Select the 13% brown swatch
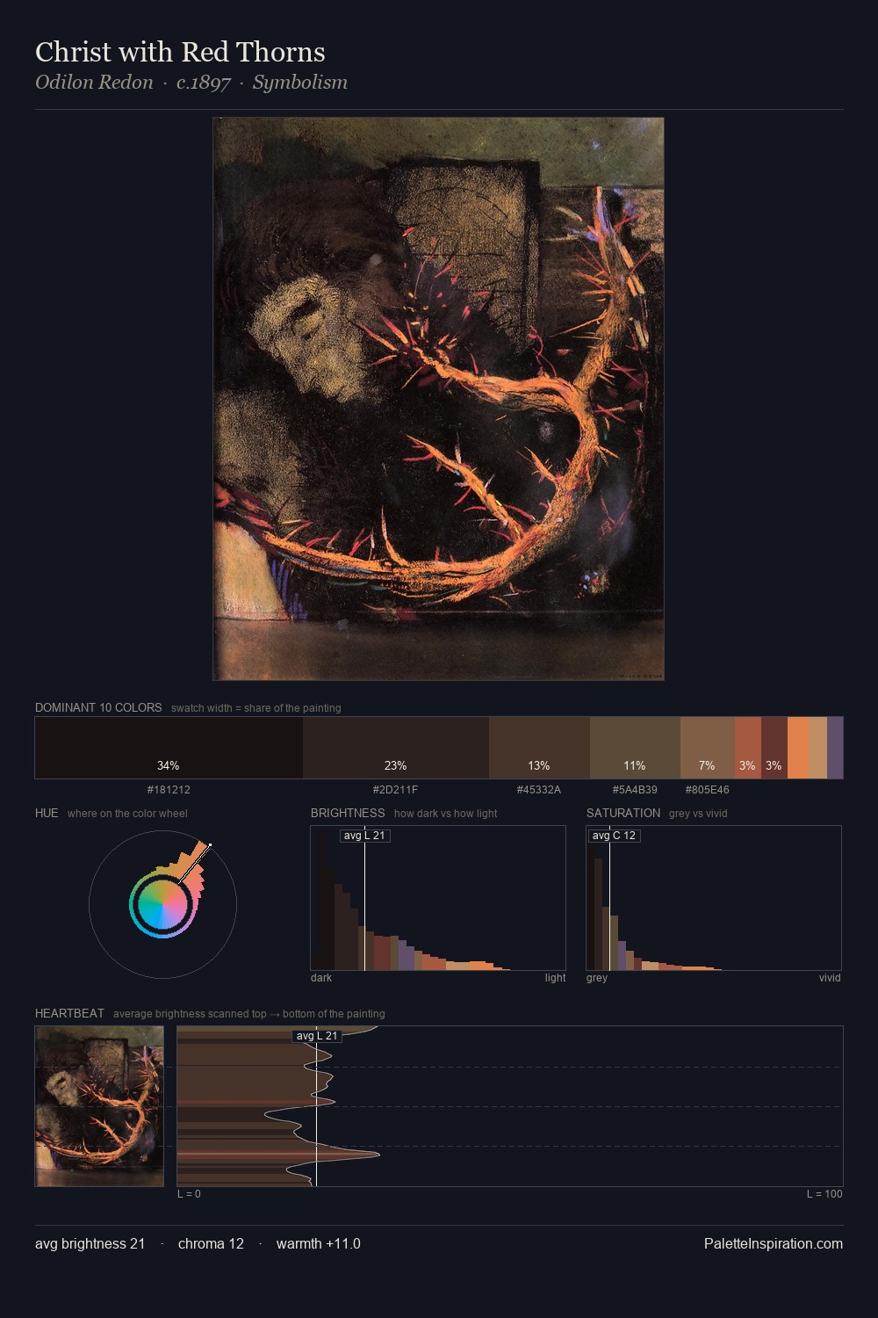The height and width of the screenshot is (1318, 878). (x=539, y=748)
